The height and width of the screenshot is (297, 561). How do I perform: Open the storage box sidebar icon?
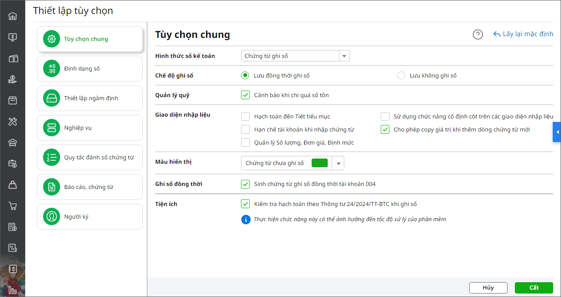tap(13, 101)
